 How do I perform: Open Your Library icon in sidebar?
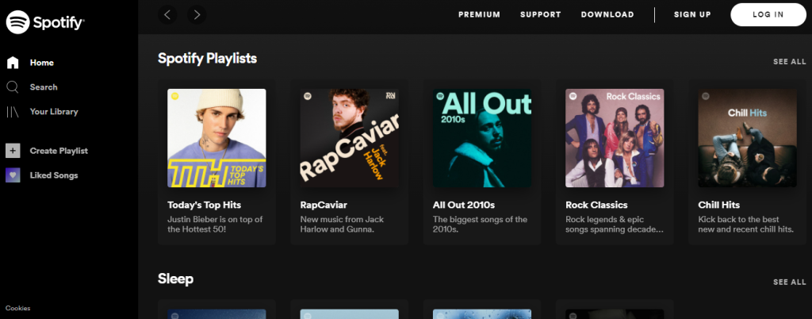[13, 111]
